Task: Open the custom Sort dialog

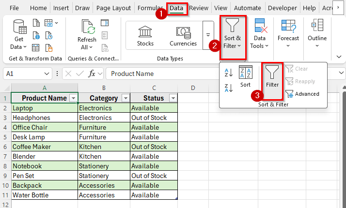Action: click(245, 77)
